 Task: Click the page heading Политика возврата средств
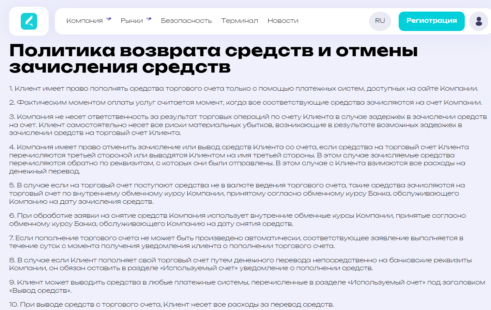pos(214,59)
